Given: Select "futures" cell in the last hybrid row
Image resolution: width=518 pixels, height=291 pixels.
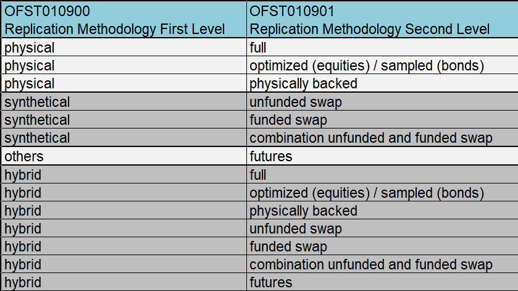Looking at the screenshot, I should 382,283.
